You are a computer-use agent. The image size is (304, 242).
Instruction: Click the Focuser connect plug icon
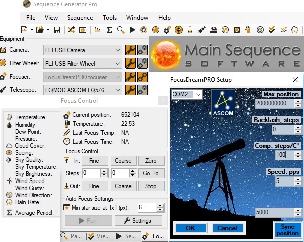[x=142, y=77]
